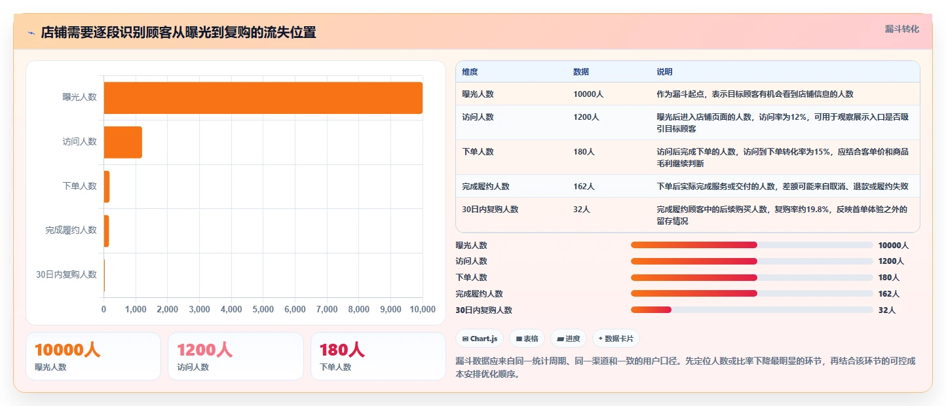Select the 数据卡片 chip

[616, 339]
